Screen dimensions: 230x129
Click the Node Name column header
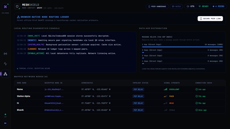[22, 83]
